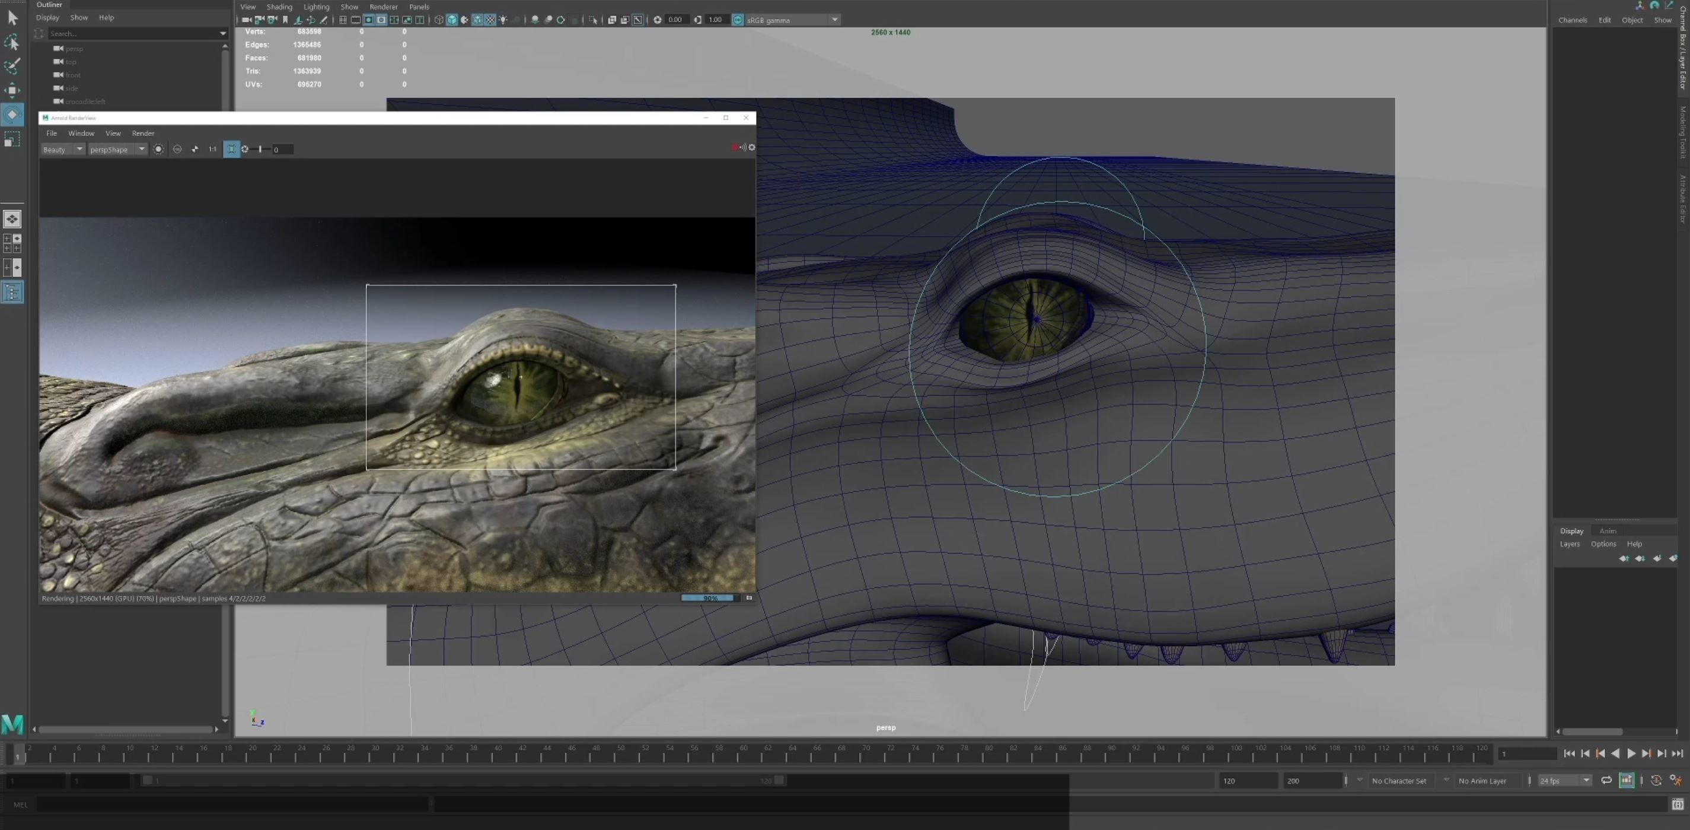Toggle the loop playback icon

tap(1606, 780)
